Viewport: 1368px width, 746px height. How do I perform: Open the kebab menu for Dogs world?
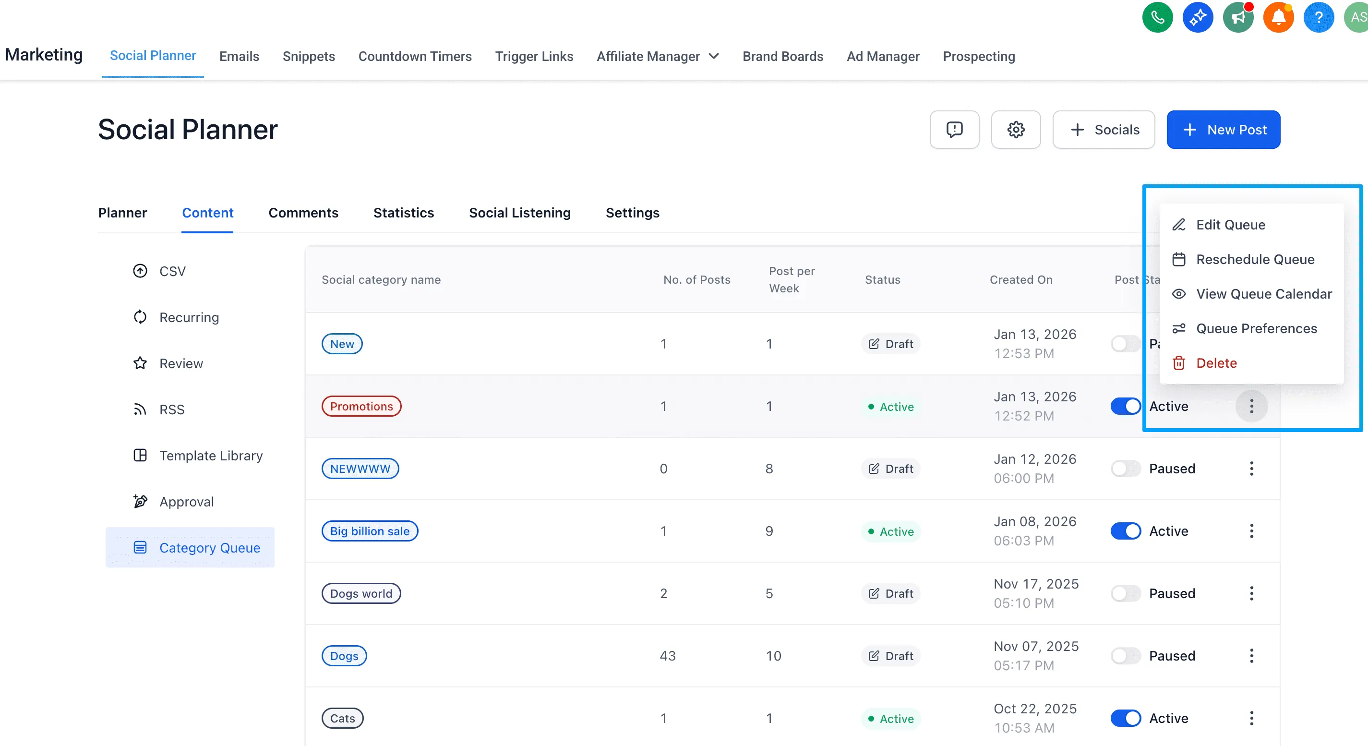click(1252, 593)
